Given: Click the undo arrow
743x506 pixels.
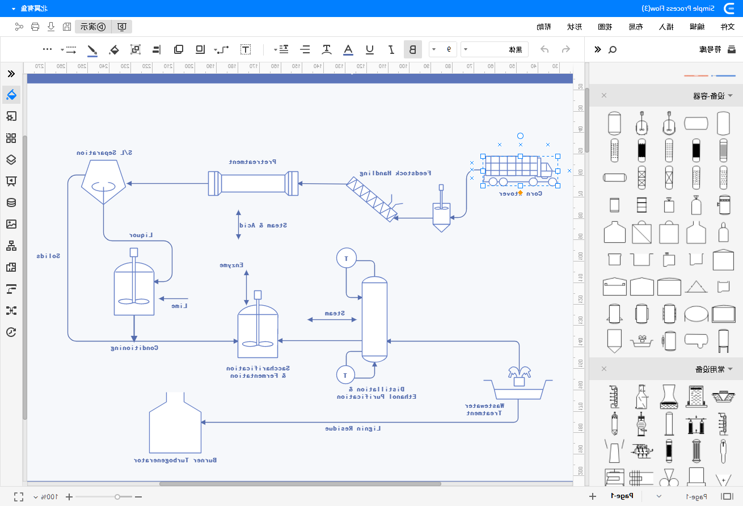Looking at the screenshot, I should tap(565, 49).
